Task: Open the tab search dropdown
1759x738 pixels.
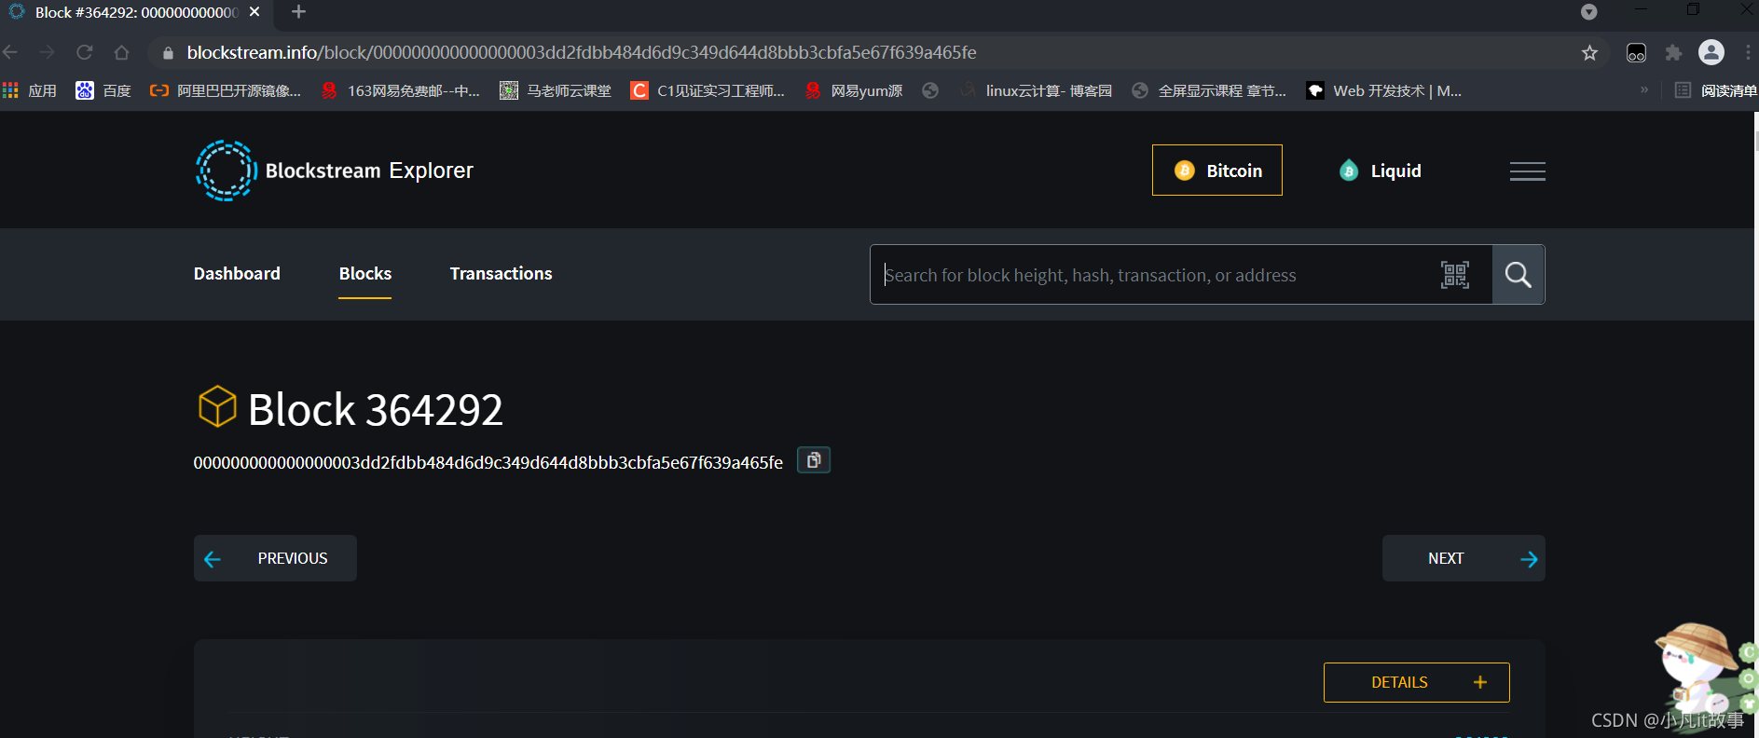Action: [x=1589, y=12]
